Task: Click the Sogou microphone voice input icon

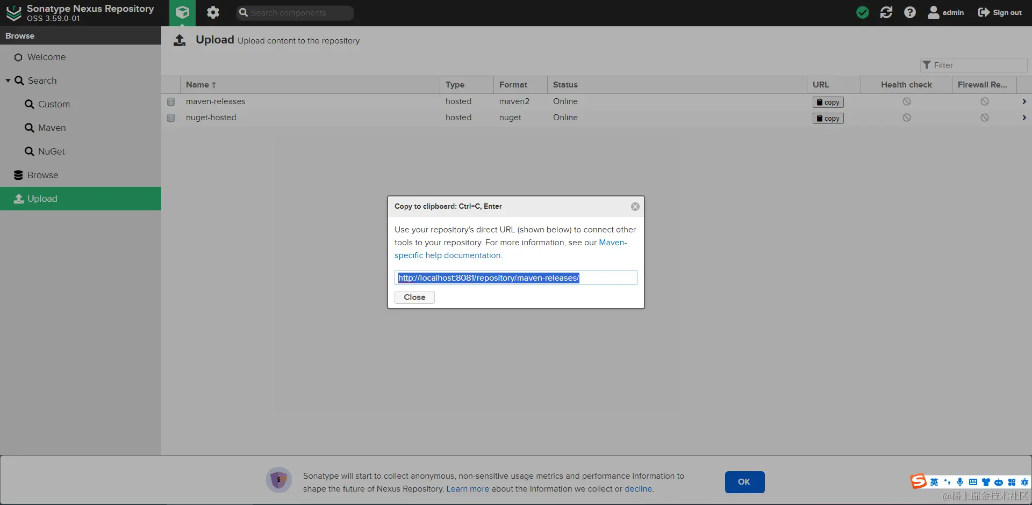Action: tap(960, 482)
